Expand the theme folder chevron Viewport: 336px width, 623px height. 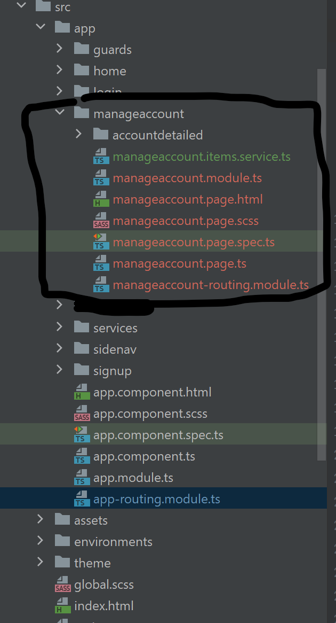pos(40,562)
